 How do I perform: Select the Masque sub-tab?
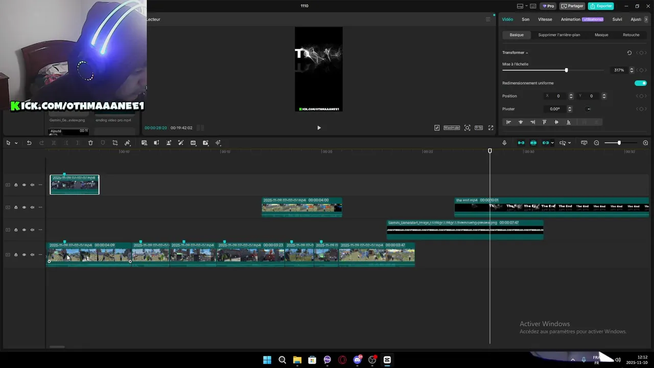click(x=601, y=35)
